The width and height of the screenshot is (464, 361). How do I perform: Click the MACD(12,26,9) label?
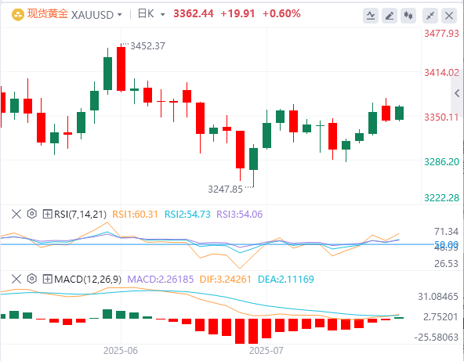(x=88, y=279)
